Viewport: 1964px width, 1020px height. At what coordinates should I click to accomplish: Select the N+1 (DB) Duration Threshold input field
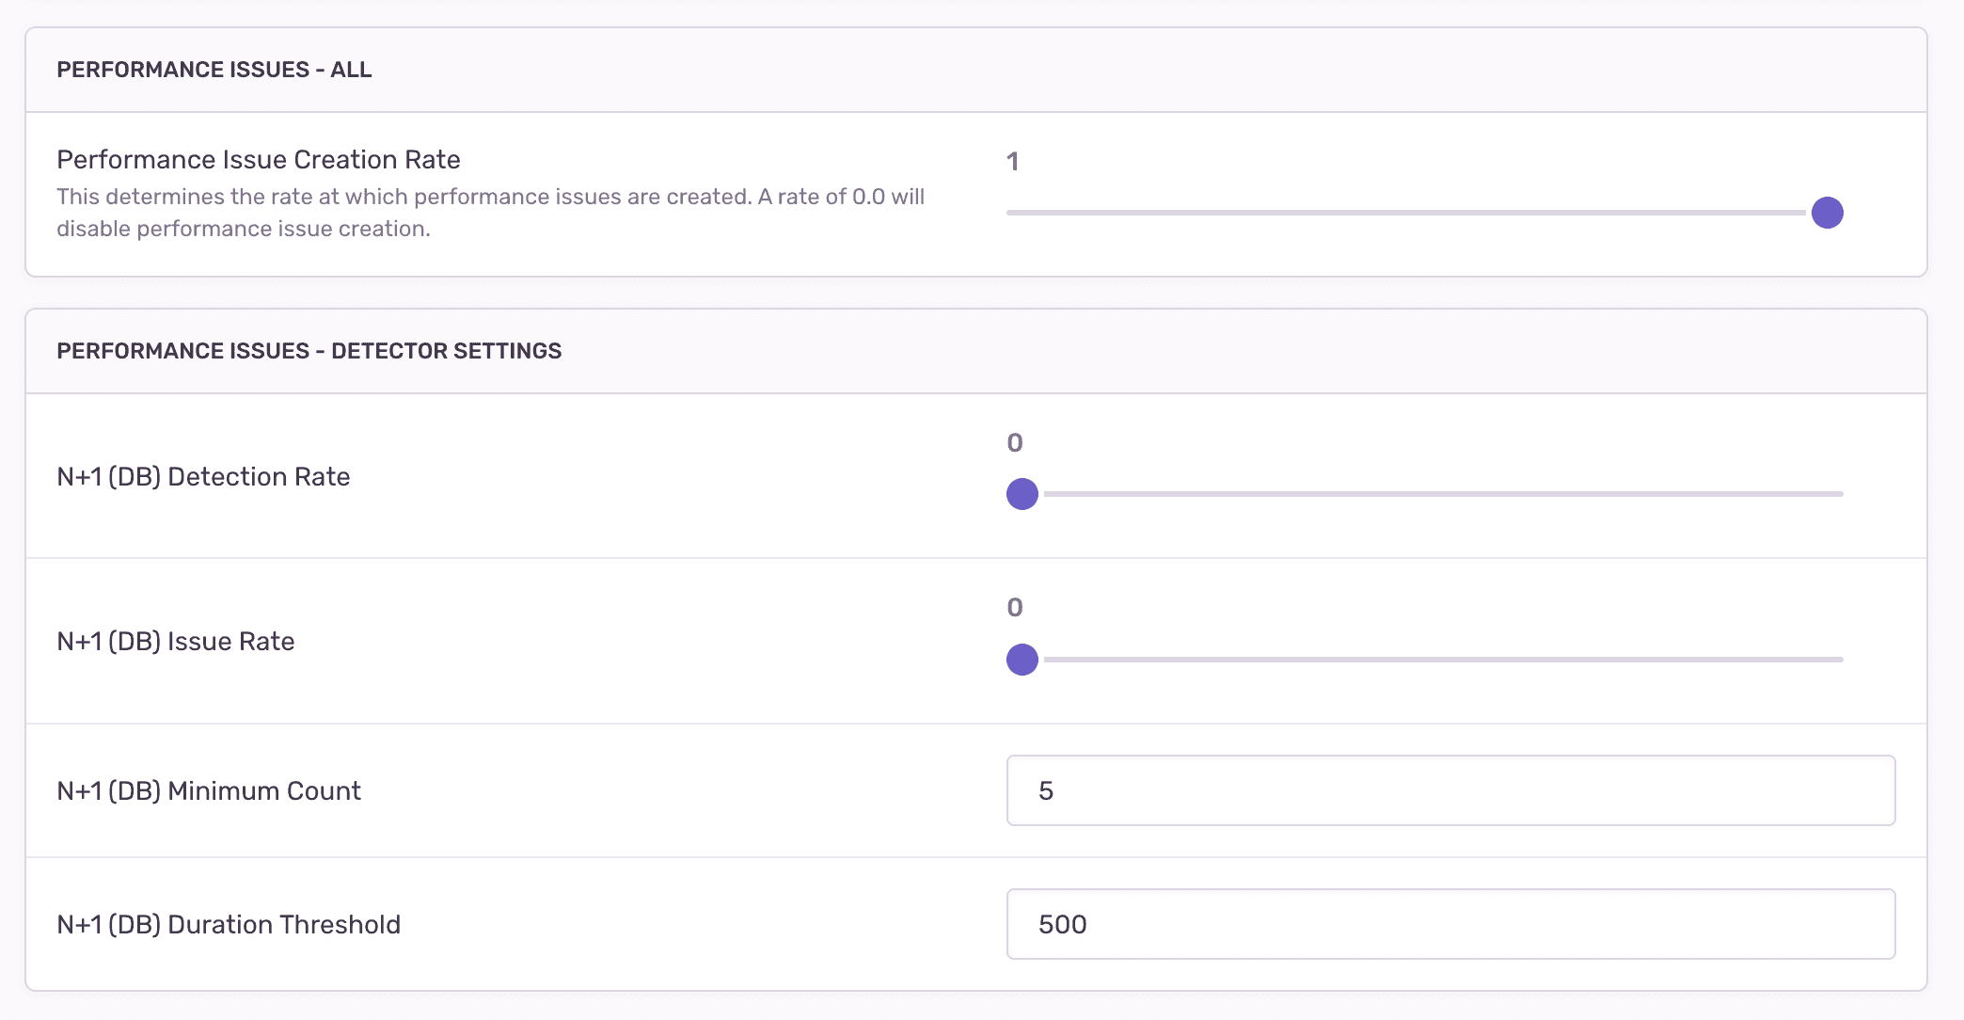point(1449,924)
